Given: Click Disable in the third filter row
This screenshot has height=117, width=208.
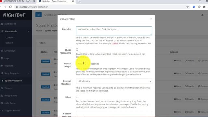Looking at the screenshot, I should (x=189, y=86).
